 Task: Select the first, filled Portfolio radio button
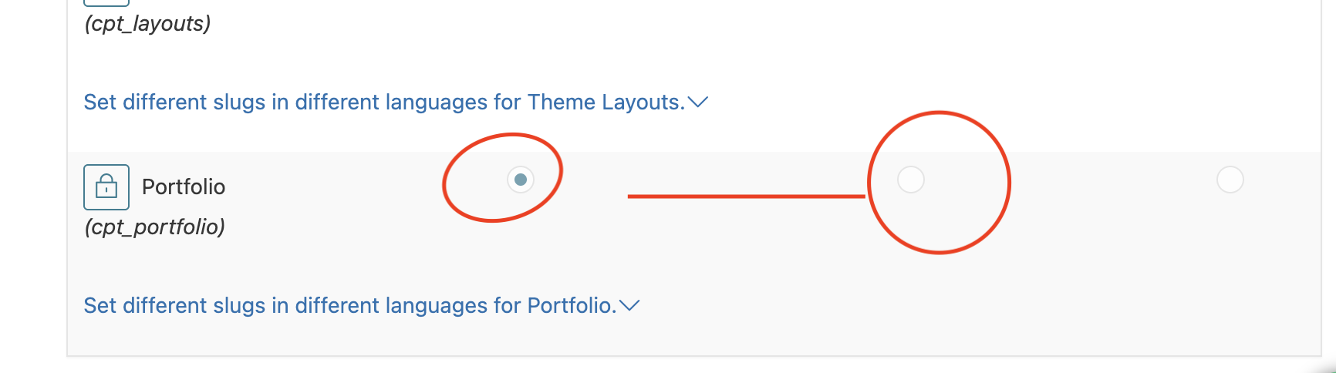(x=521, y=180)
